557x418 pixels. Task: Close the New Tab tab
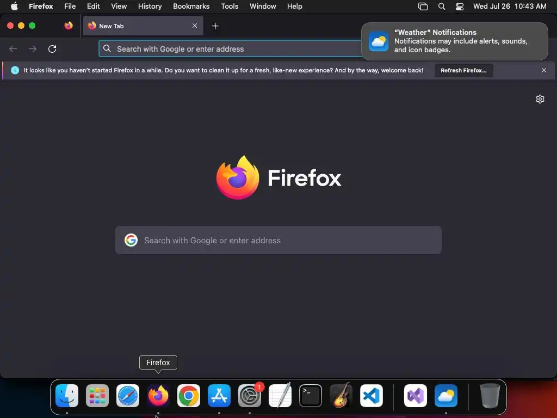[195, 26]
